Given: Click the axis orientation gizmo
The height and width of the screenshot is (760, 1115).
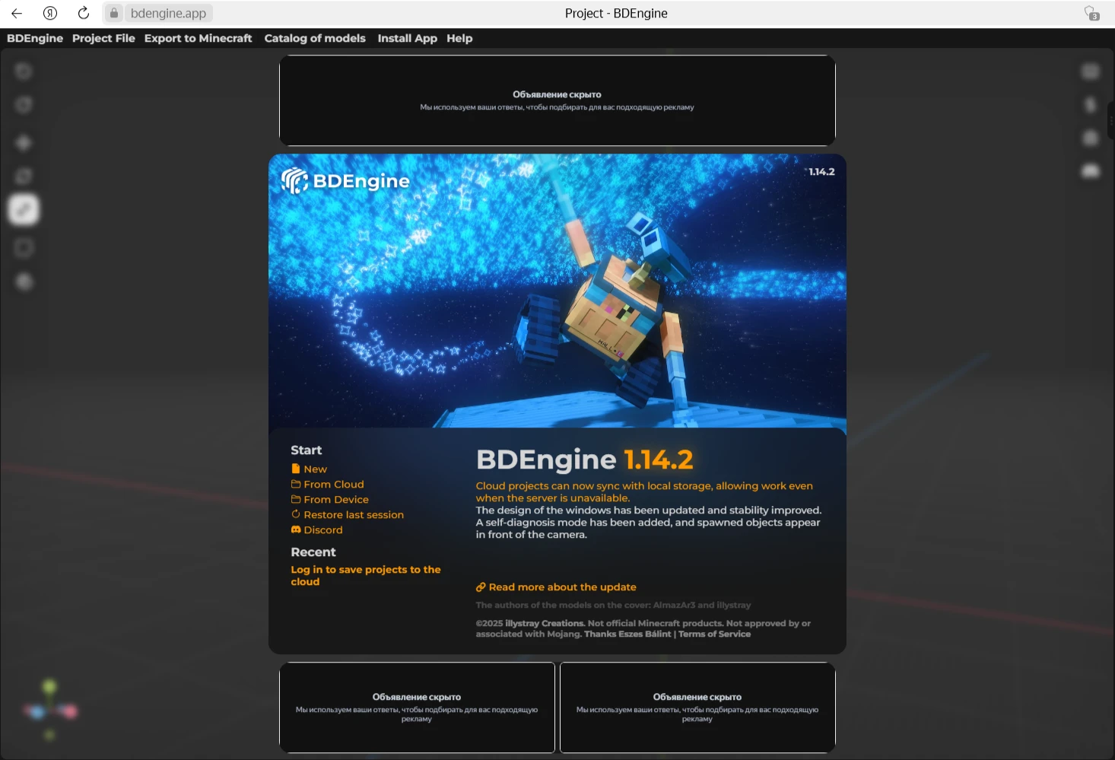Looking at the screenshot, I should tap(50, 711).
